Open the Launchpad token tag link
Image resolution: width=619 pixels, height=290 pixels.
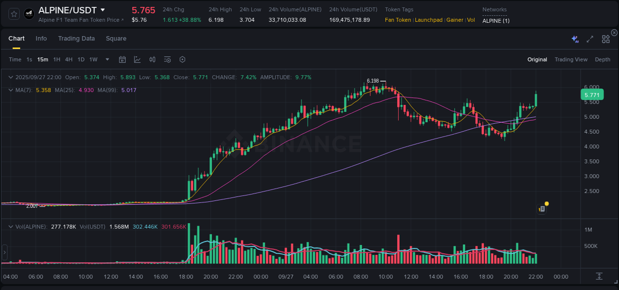[x=429, y=20]
